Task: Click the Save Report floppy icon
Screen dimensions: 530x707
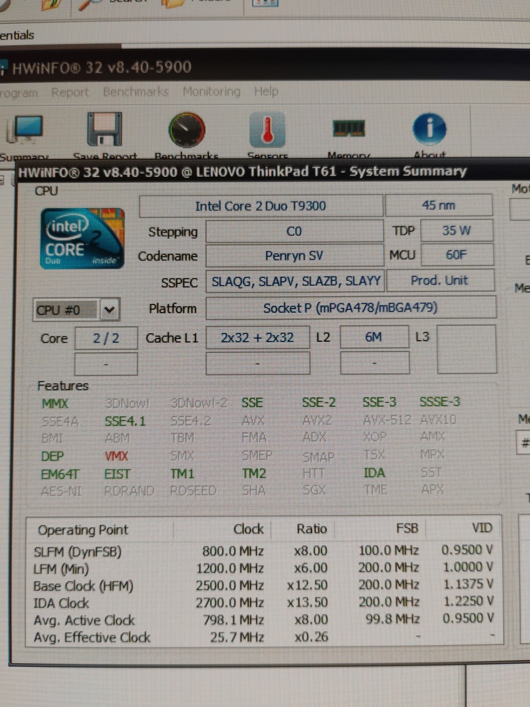Action: coord(104,129)
